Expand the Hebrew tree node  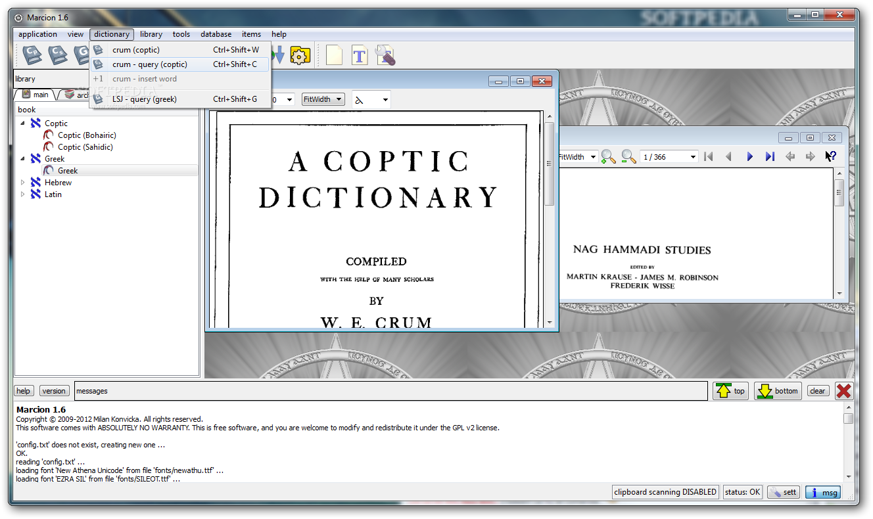22,183
